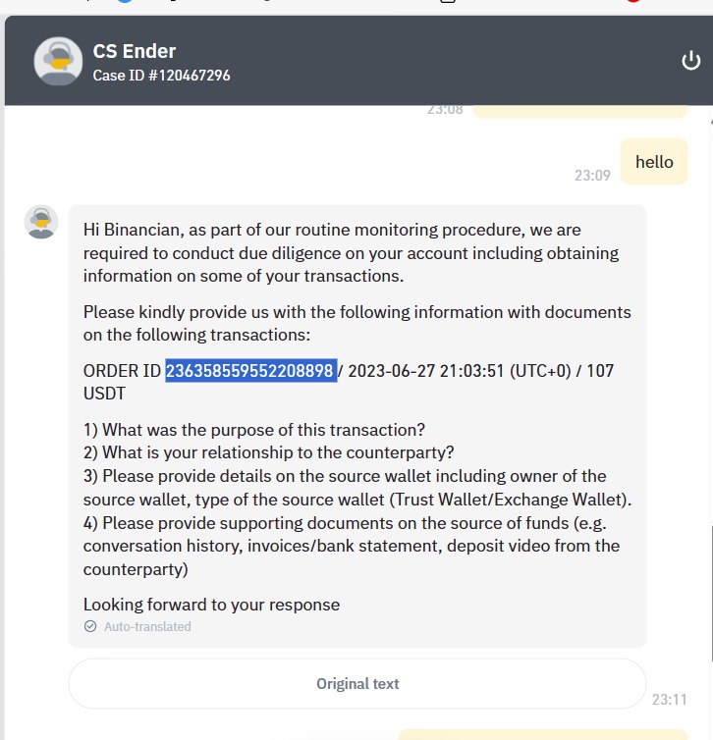Click the Auto-translated label

[147, 626]
